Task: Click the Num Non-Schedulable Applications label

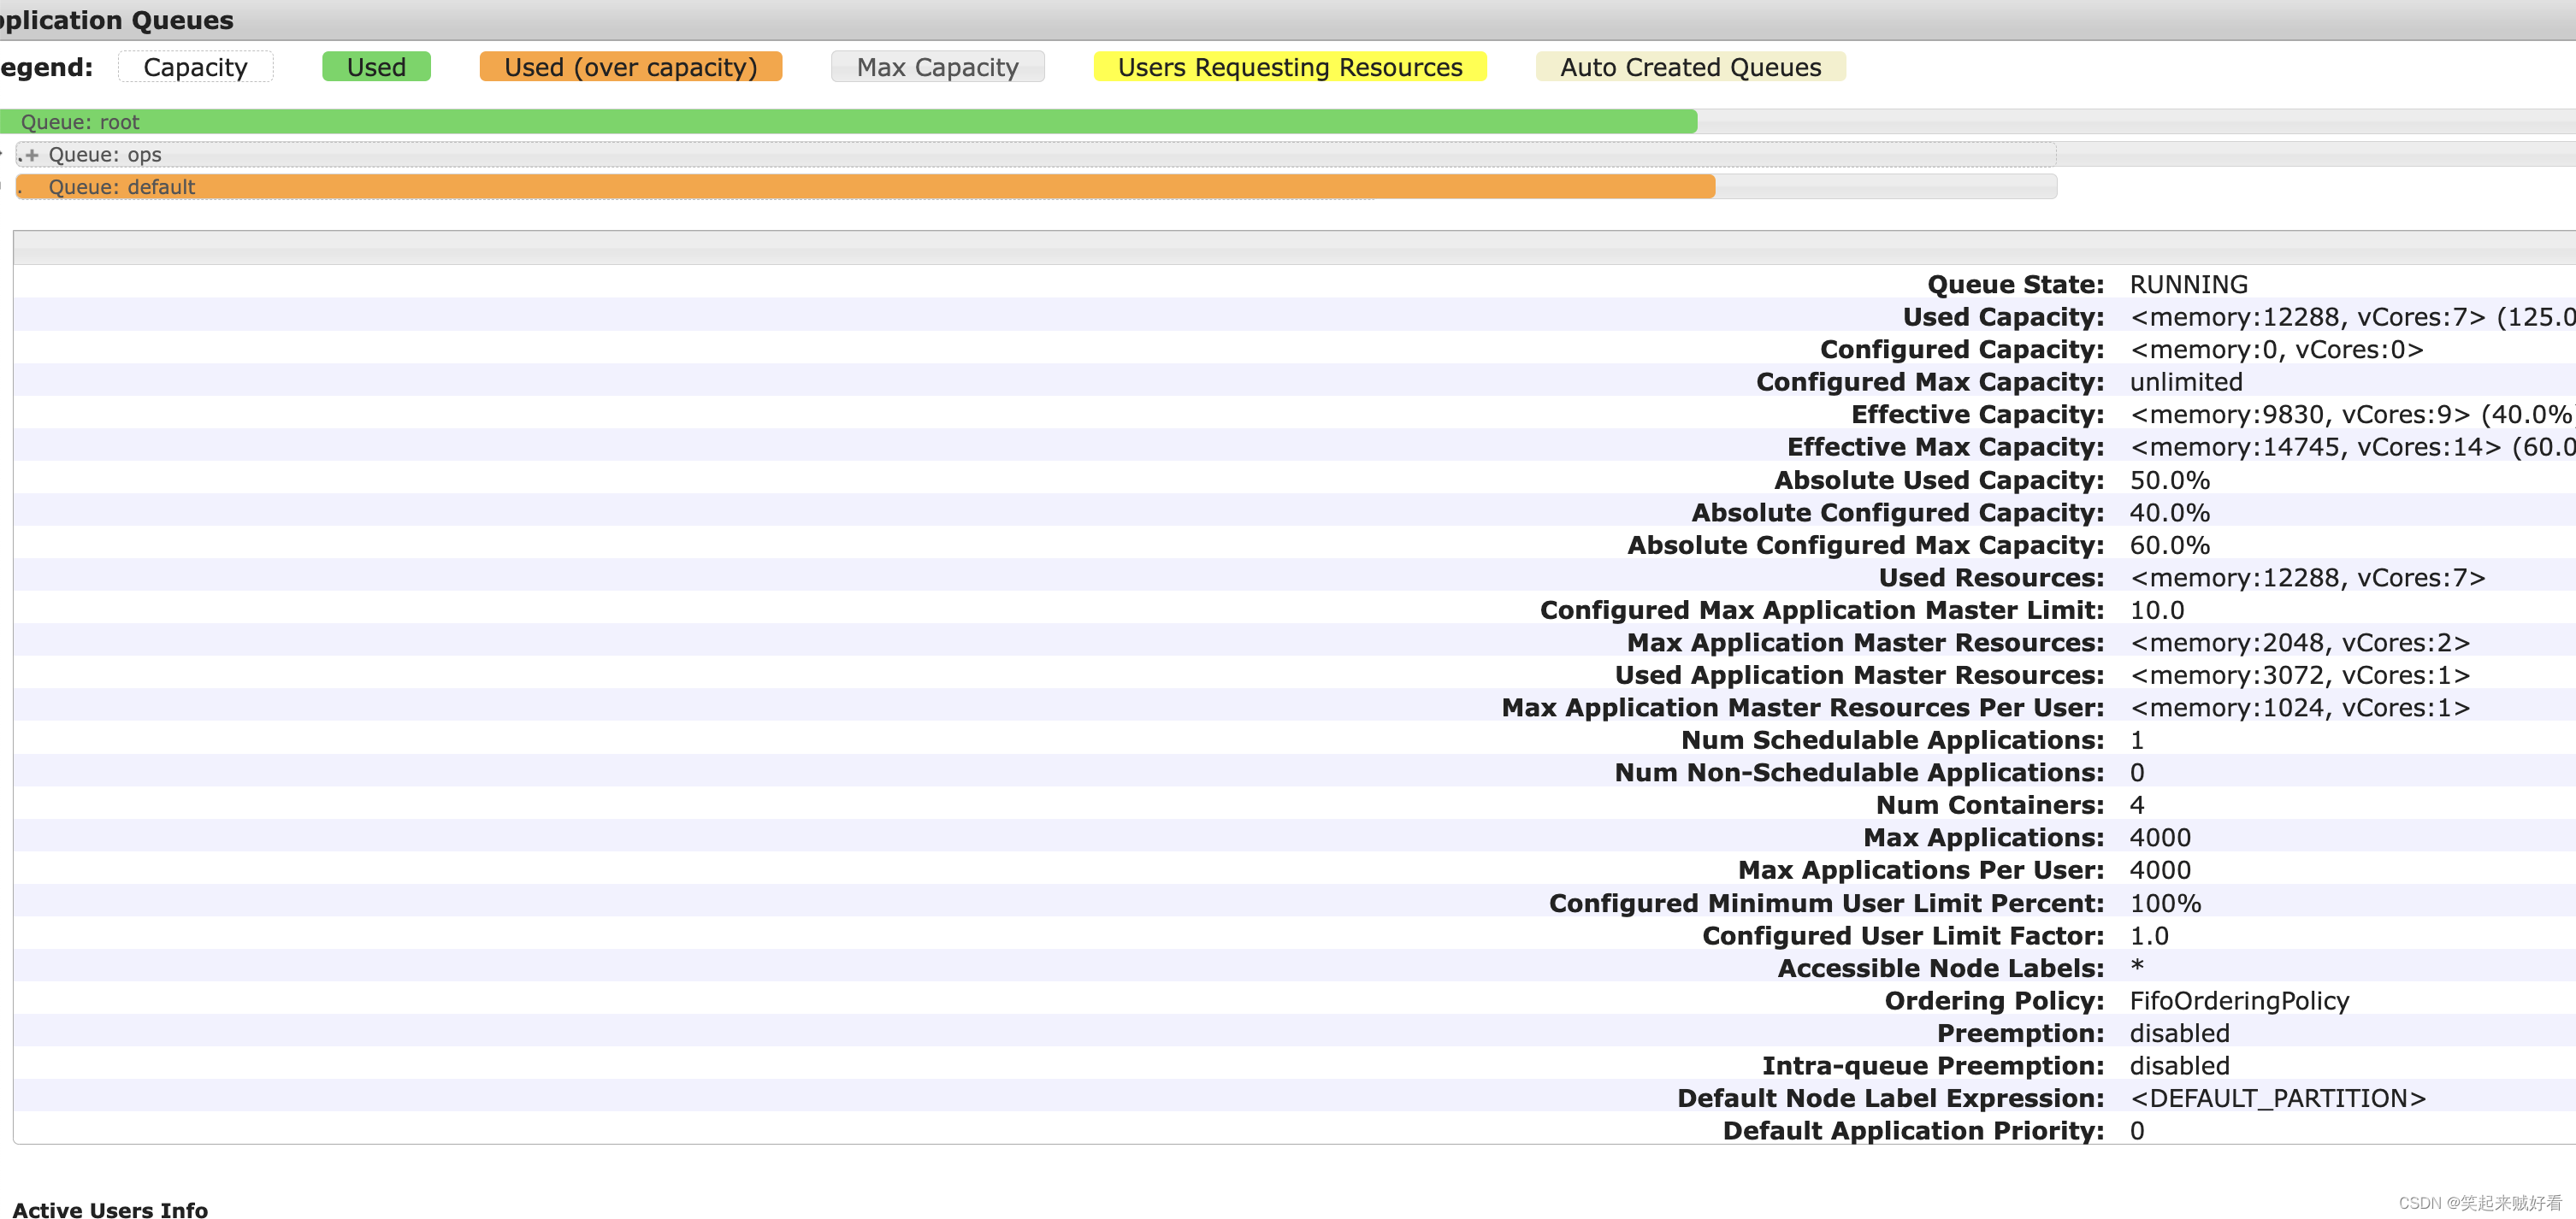Action: coord(1859,773)
